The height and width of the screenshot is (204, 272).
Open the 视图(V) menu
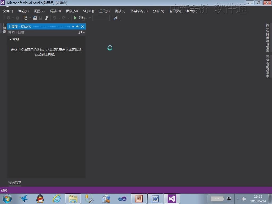click(x=39, y=11)
